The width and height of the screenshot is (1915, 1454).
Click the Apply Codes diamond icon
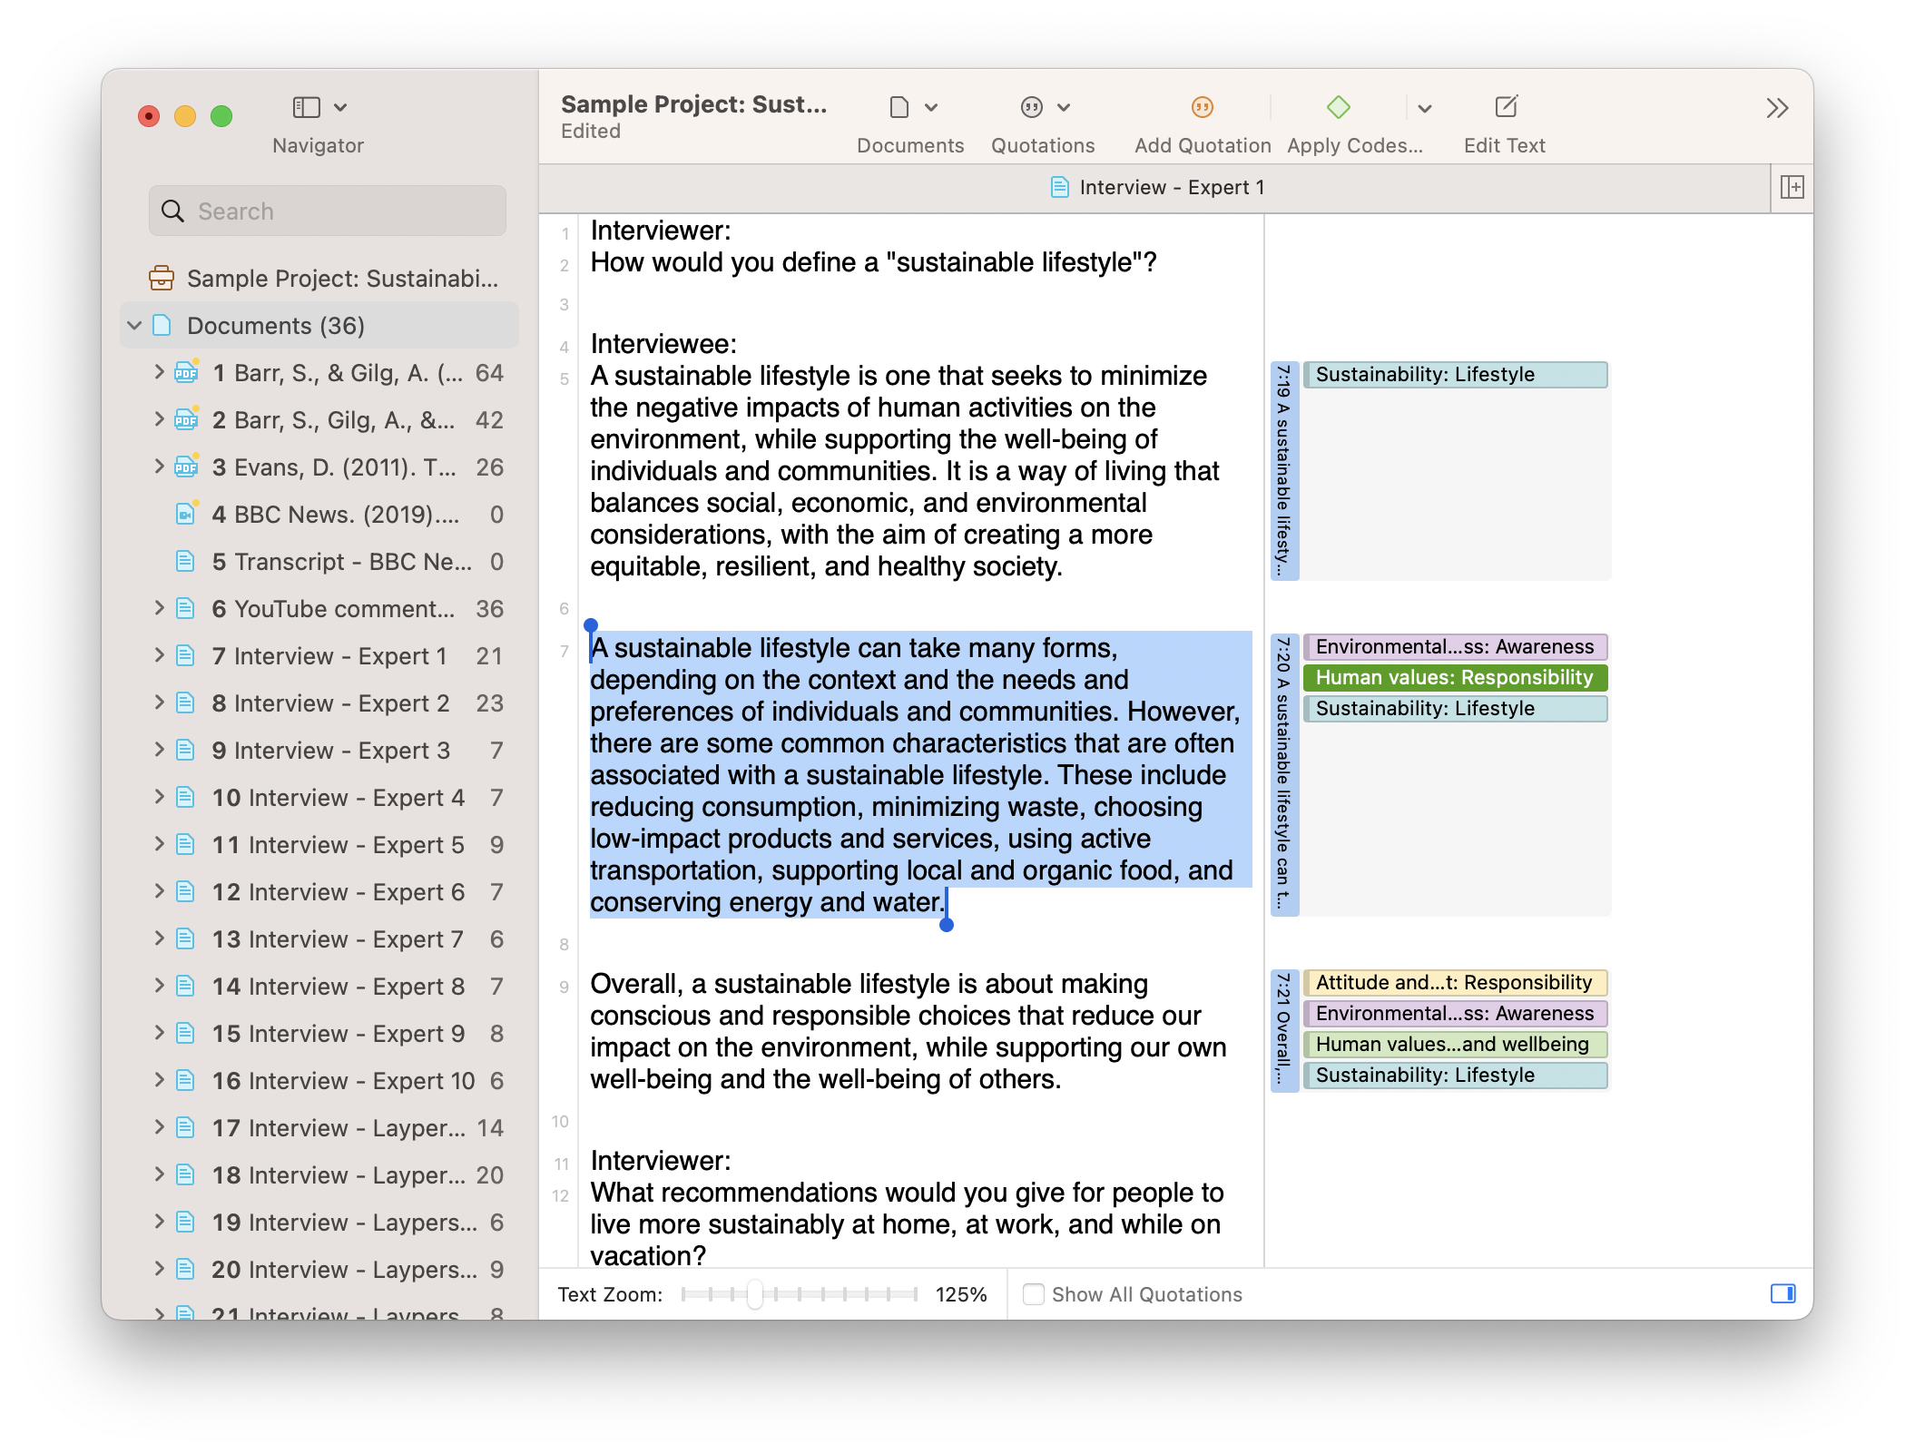tap(1338, 108)
